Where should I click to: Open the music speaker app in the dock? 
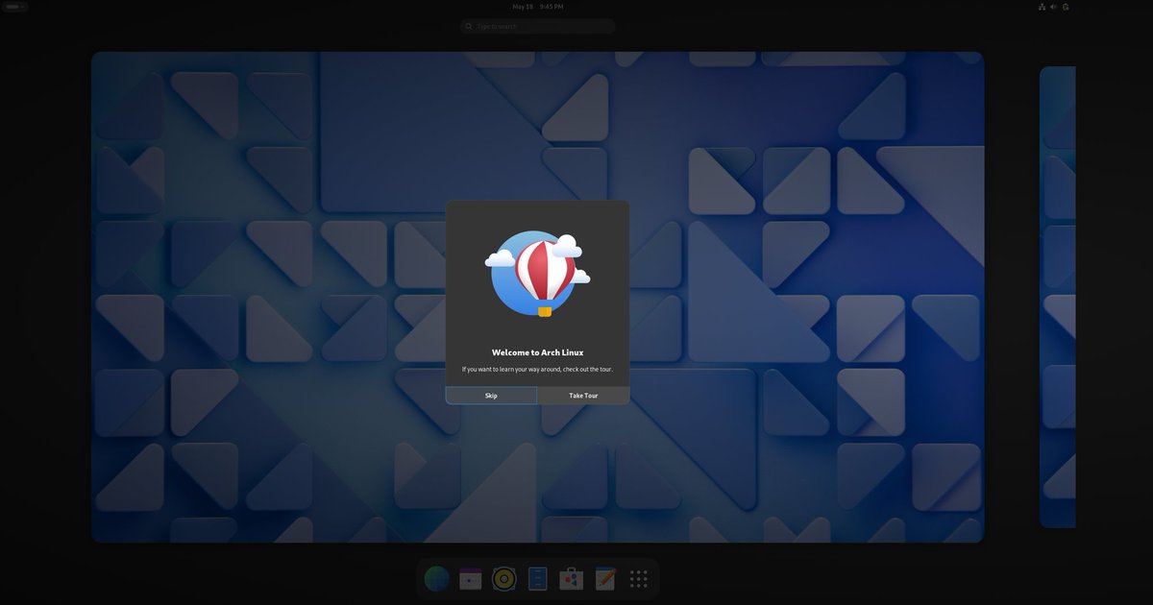coord(504,578)
